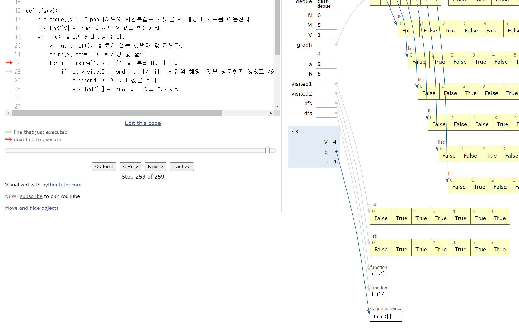The width and height of the screenshot is (519, 333).
Task: Click the code editor's scroll-right arrow
Action: pyautogui.click(x=271, y=113)
